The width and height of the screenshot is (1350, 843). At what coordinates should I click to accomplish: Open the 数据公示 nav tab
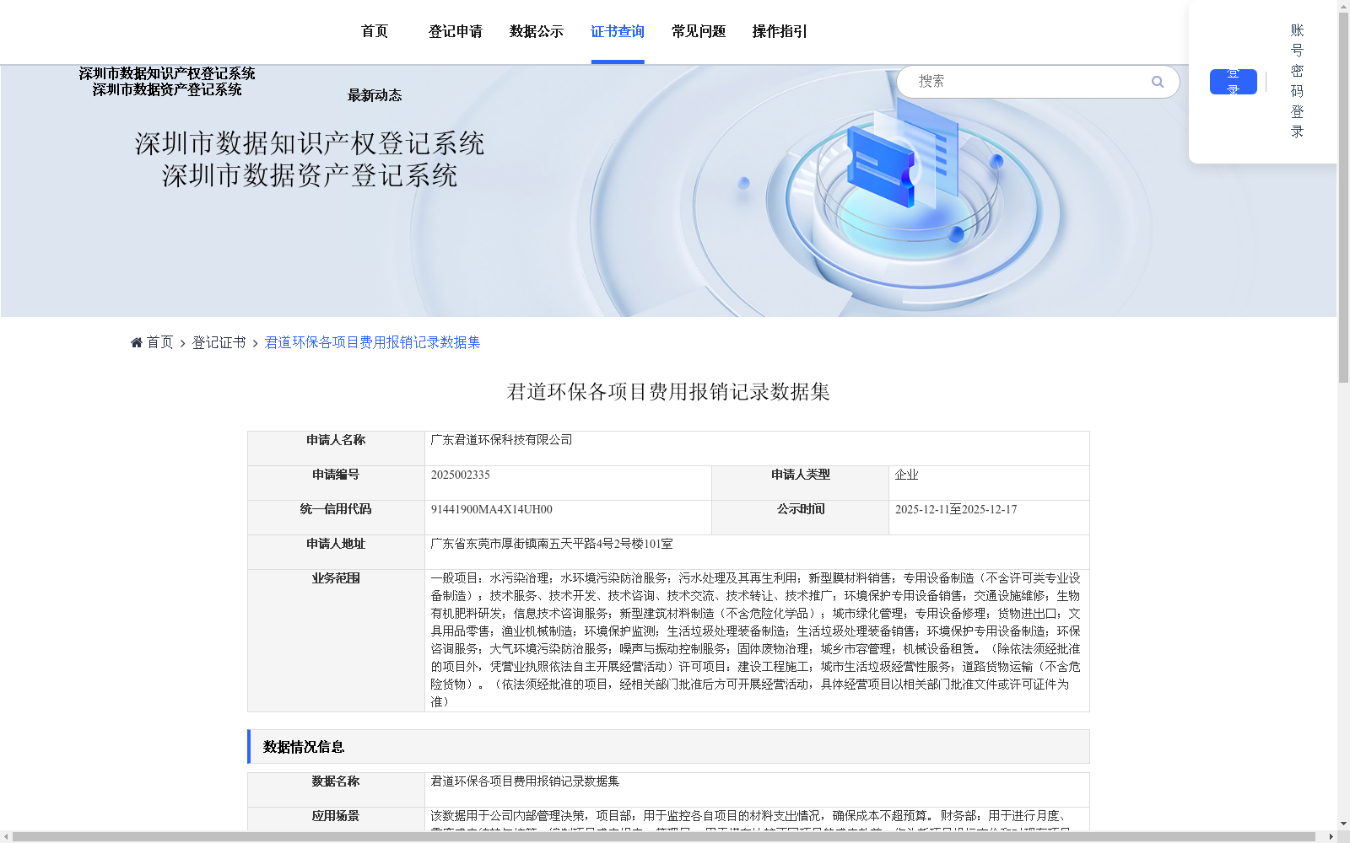coord(537,31)
